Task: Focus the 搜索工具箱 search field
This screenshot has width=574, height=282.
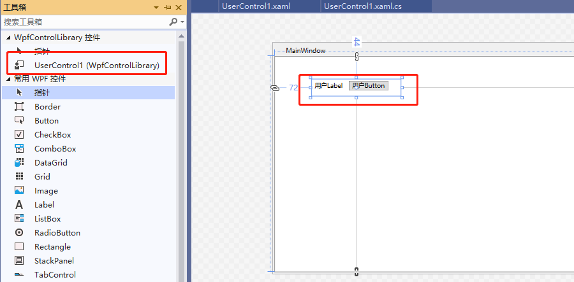Action: point(85,22)
